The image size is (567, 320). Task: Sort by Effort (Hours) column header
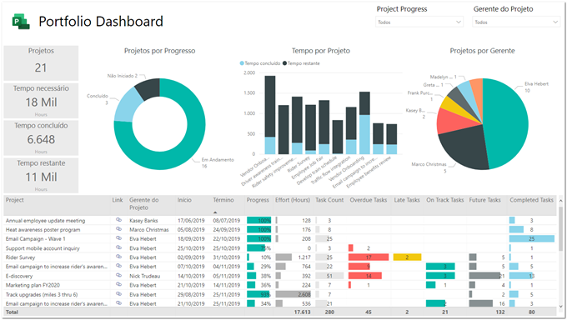coord(293,200)
